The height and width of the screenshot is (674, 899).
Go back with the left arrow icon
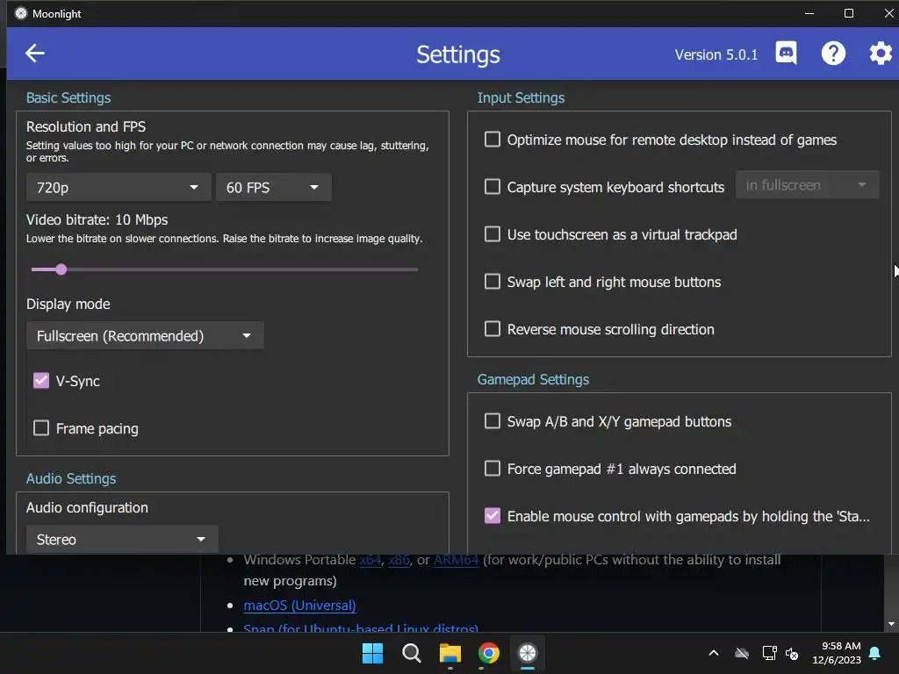(35, 54)
